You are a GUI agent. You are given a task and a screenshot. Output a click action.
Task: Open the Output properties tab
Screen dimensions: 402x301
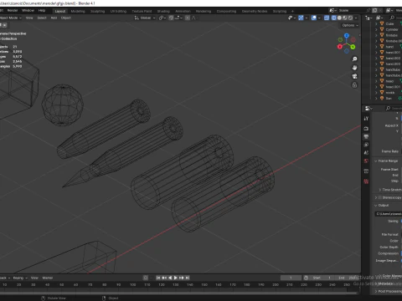tap(366, 136)
